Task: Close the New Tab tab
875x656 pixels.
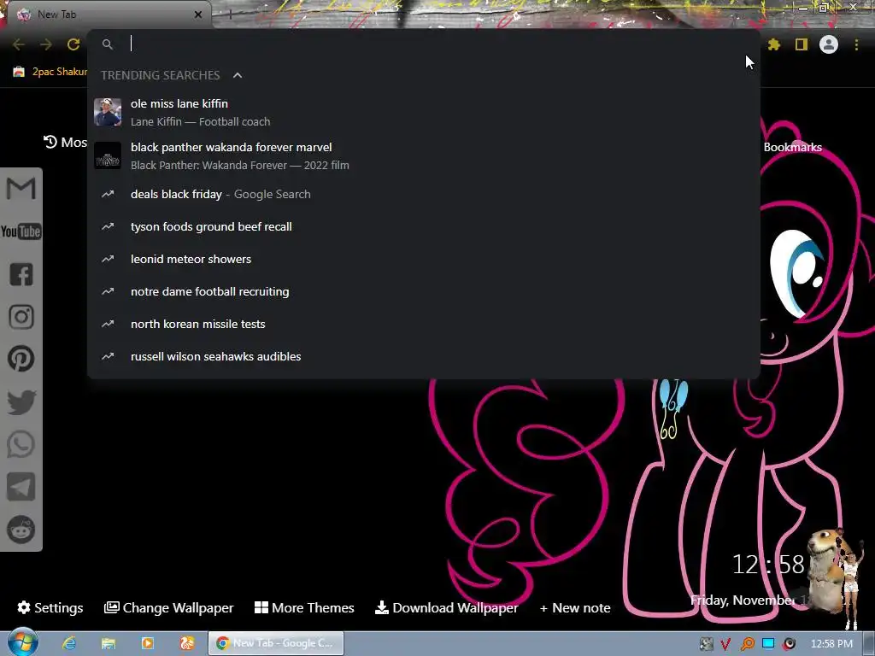Action: [x=198, y=15]
